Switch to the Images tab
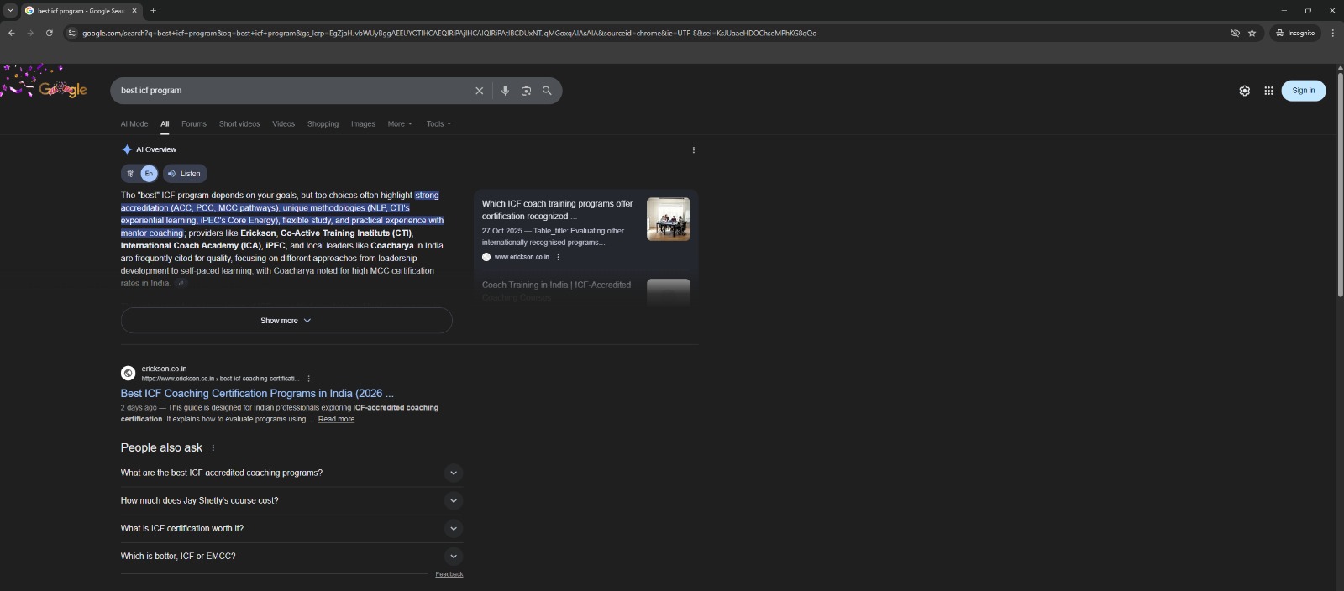 363,124
